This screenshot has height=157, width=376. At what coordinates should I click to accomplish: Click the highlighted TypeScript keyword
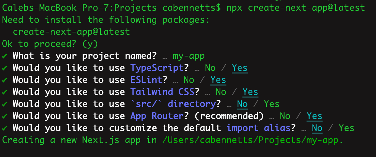point(157,68)
